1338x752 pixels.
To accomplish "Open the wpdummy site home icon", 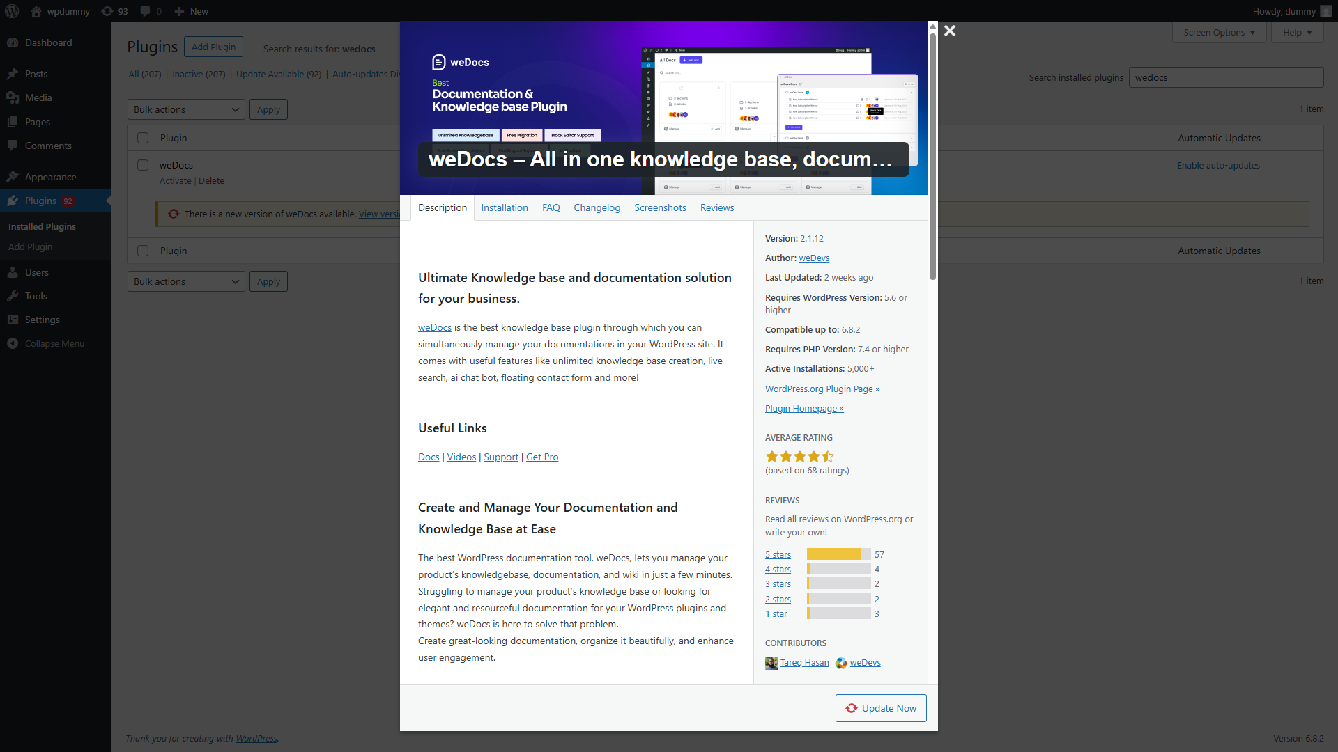I will tap(36, 11).
